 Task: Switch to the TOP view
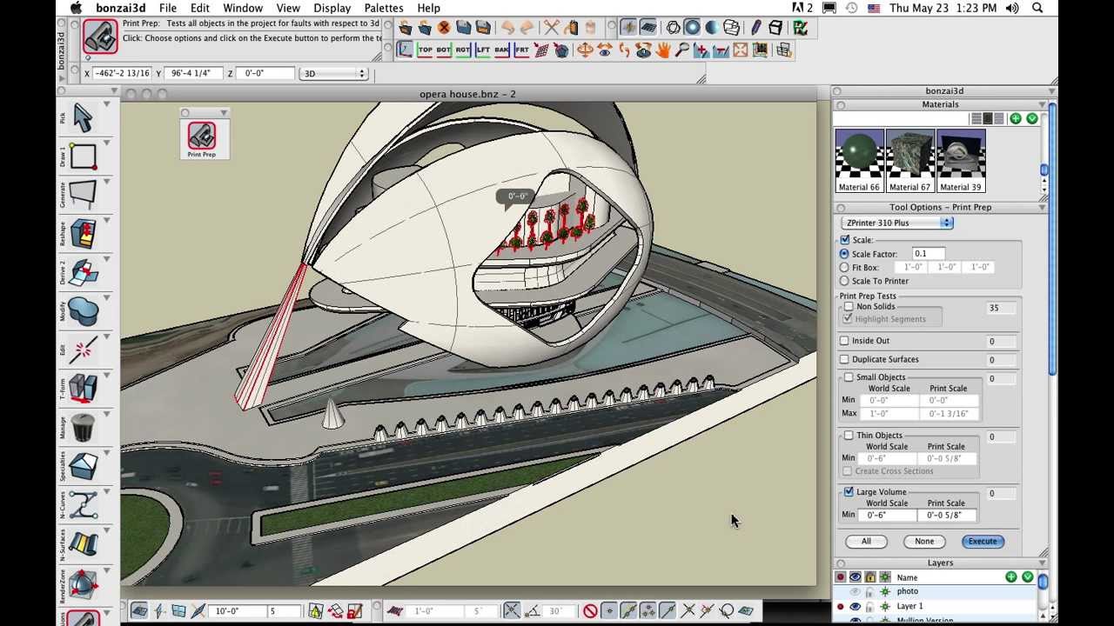click(x=425, y=50)
